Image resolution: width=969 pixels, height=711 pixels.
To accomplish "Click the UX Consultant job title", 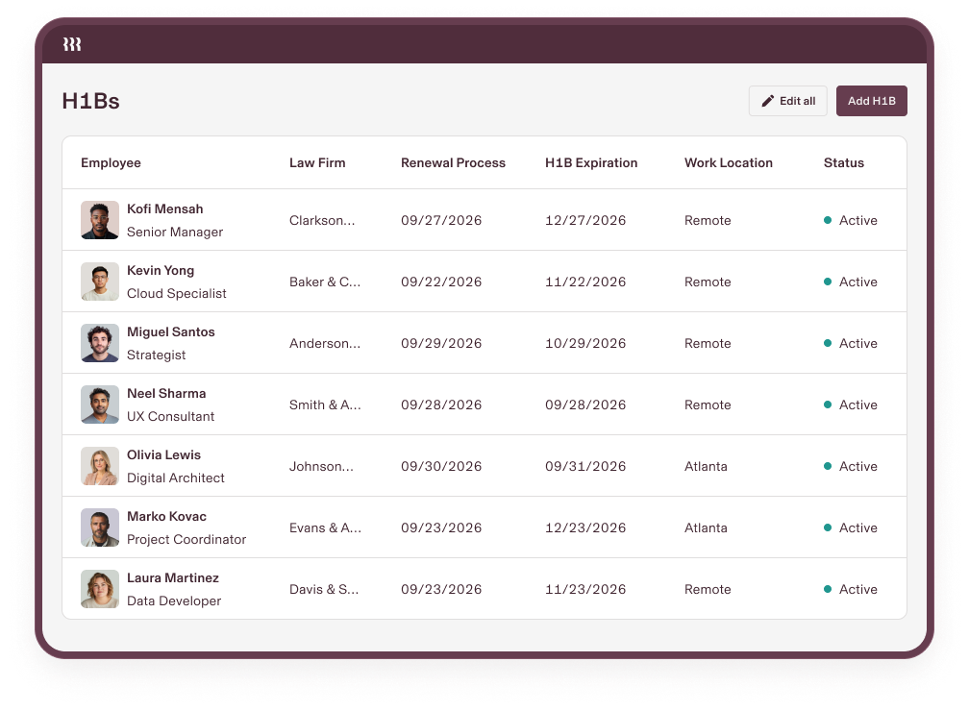I will click(170, 416).
